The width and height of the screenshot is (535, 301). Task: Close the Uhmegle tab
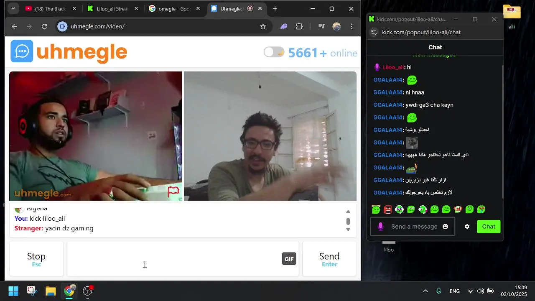260,9
